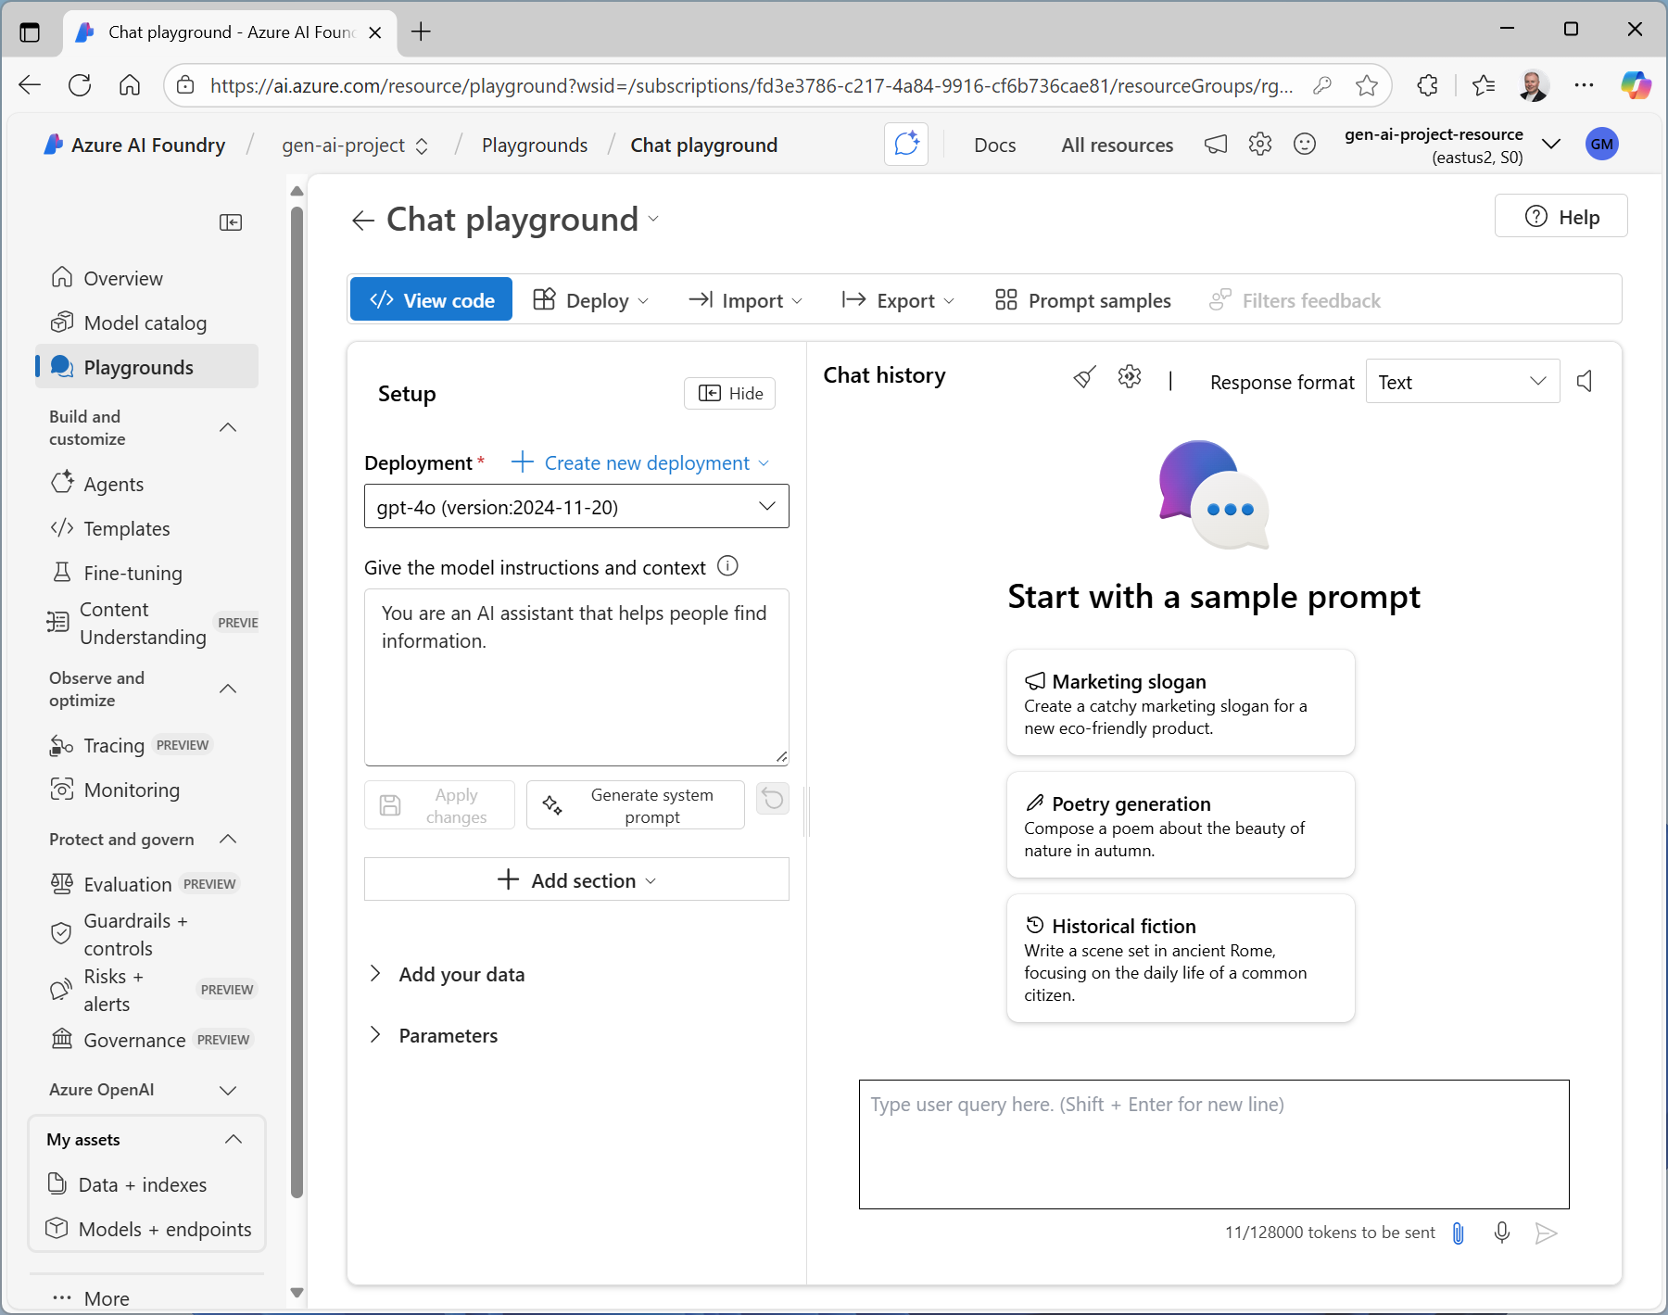The width and height of the screenshot is (1668, 1315).
Task: Click the microphone icon for voice input
Action: coord(1502,1233)
